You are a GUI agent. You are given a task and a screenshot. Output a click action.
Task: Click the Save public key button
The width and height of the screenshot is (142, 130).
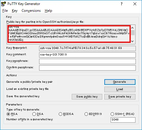pyautogui.click(x=87, y=97)
